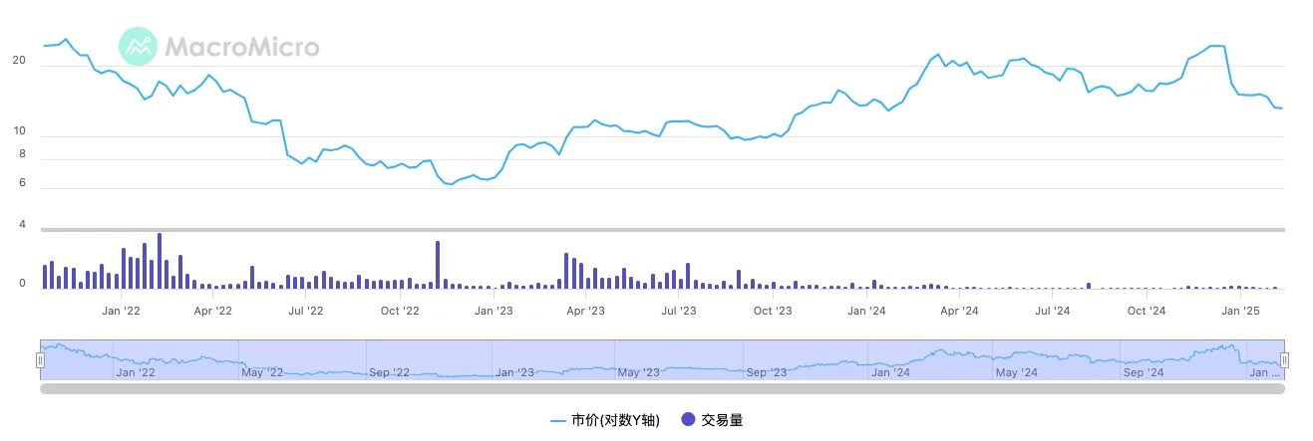Click the volume axis value 0
The width and height of the screenshot is (1313, 441).
point(21,284)
